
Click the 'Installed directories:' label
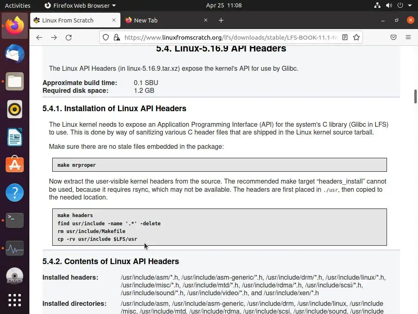pos(74,304)
